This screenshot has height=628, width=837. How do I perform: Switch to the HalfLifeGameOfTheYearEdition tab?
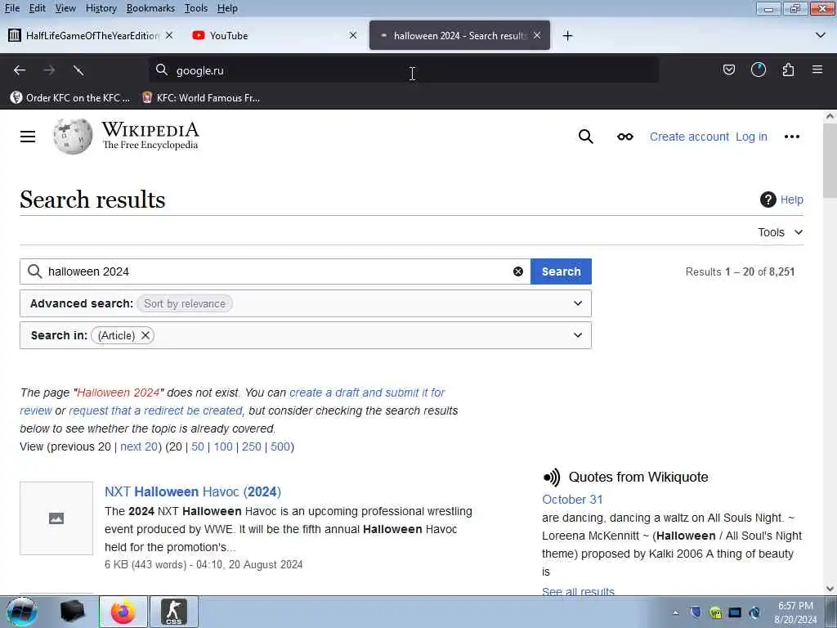[91, 35]
